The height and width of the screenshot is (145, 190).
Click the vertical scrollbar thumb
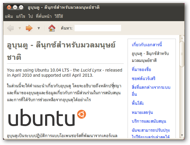[182, 54]
